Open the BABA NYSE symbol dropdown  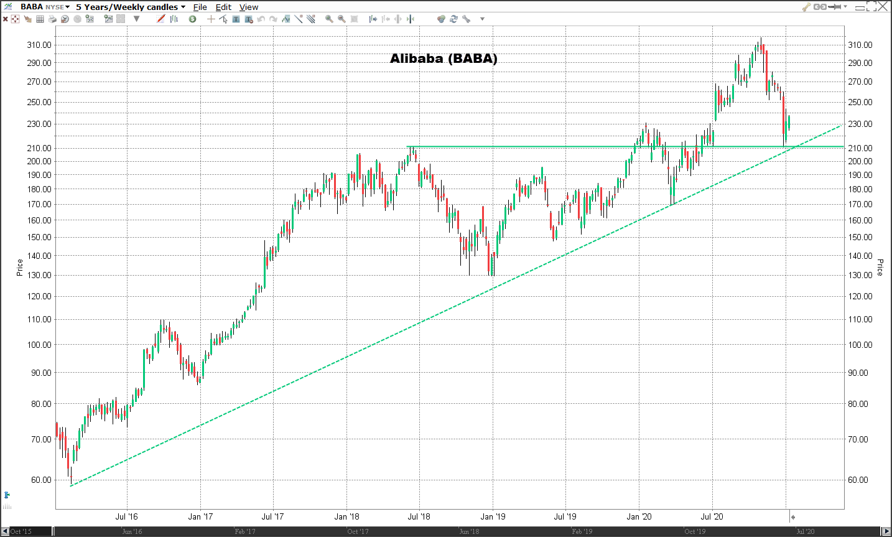(x=45, y=7)
